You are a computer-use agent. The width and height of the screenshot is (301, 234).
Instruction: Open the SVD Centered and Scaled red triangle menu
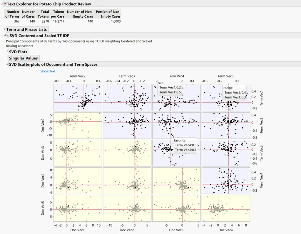(x=8, y=36)
